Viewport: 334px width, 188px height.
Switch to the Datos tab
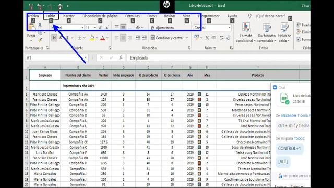pyautogui.click(x=152, y=16)
